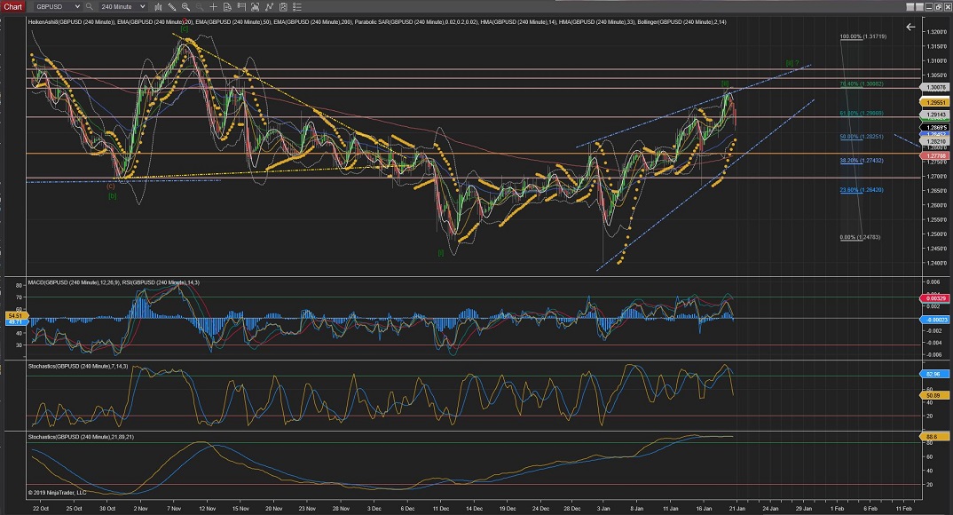Image resolution: width=953 pixels, height=515 pixels.
Task: Expand the GBPUSD instrument dropdown
Action: [x=77, y=6]
